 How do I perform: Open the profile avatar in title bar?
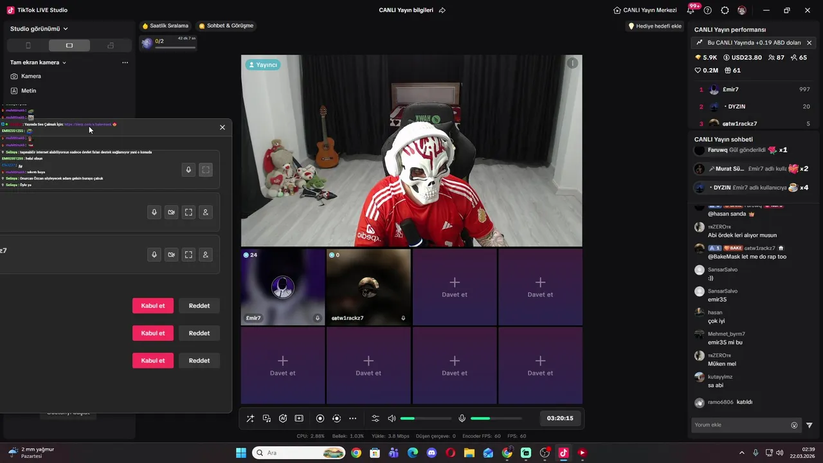742,10
